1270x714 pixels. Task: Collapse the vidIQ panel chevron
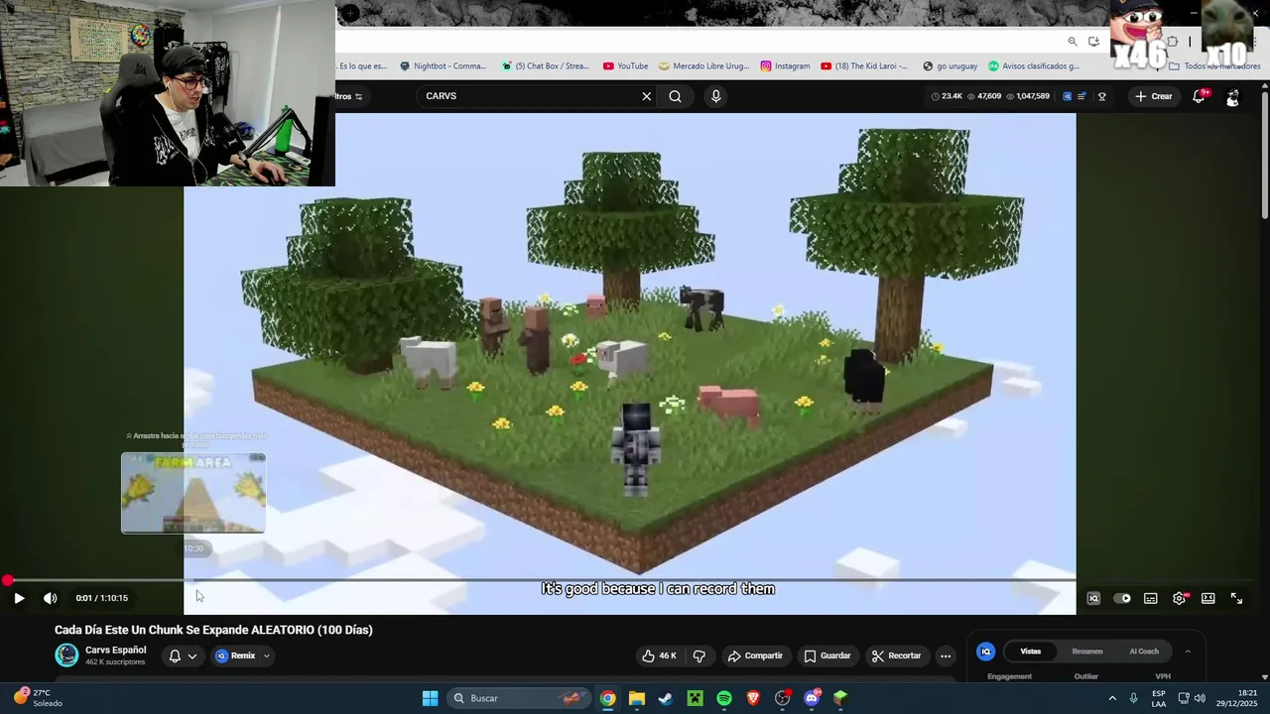[x=1188, y=652]
